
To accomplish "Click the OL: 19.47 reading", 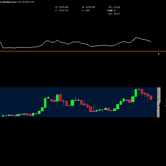I will 114,14.
